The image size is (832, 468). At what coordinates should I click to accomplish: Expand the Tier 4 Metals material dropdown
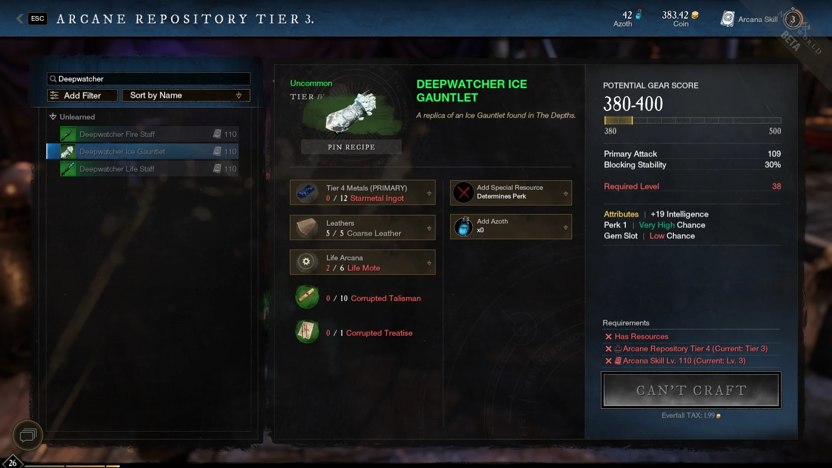(x=429, y=193)
